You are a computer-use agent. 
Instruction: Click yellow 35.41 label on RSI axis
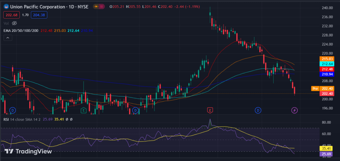(x=327, y=149)
